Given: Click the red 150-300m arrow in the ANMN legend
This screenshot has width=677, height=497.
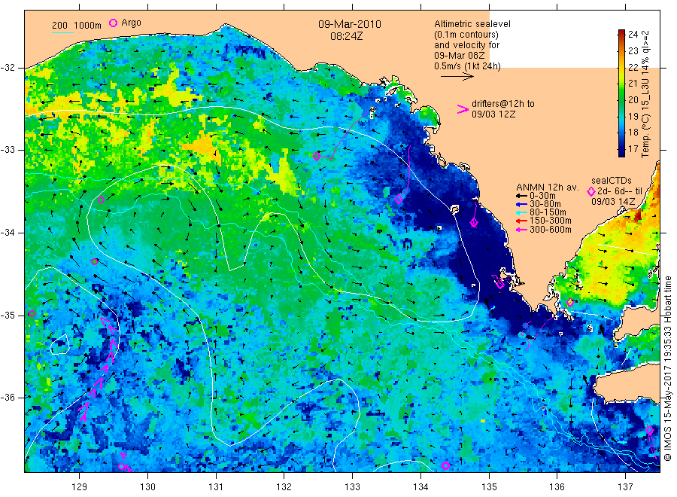Looking at the screenshot, I should tap(521, 221).
